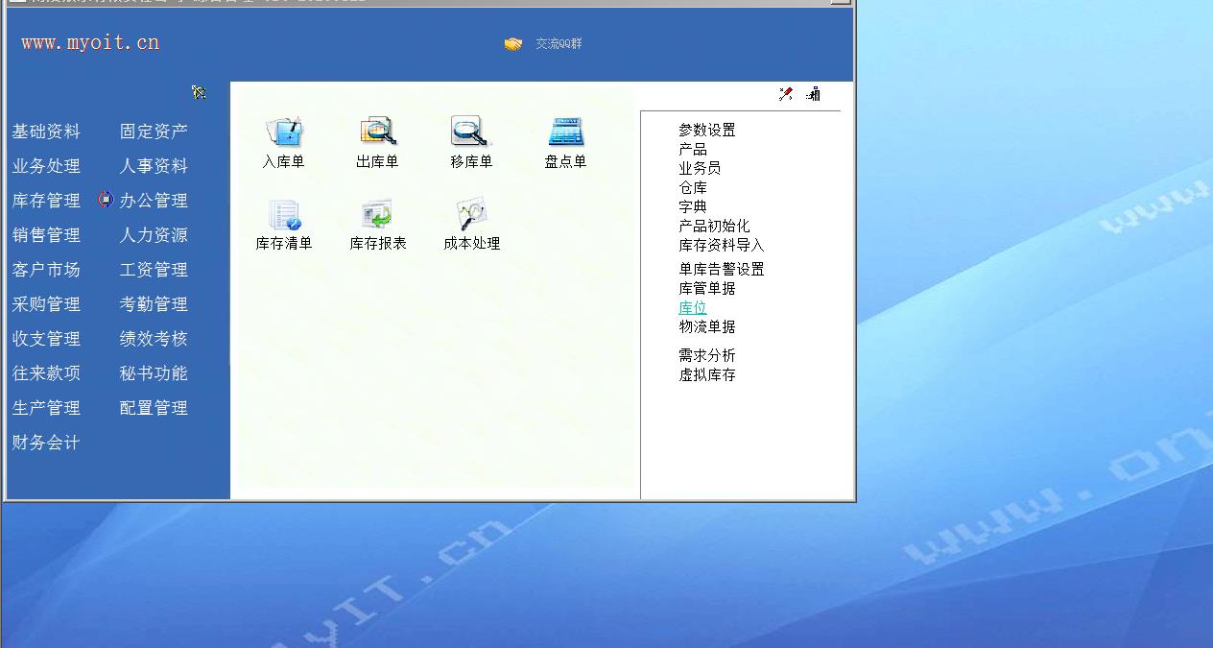The image size is (1213, 648).
Task: Open the 办公管理 module
Action: coord(154,201)
